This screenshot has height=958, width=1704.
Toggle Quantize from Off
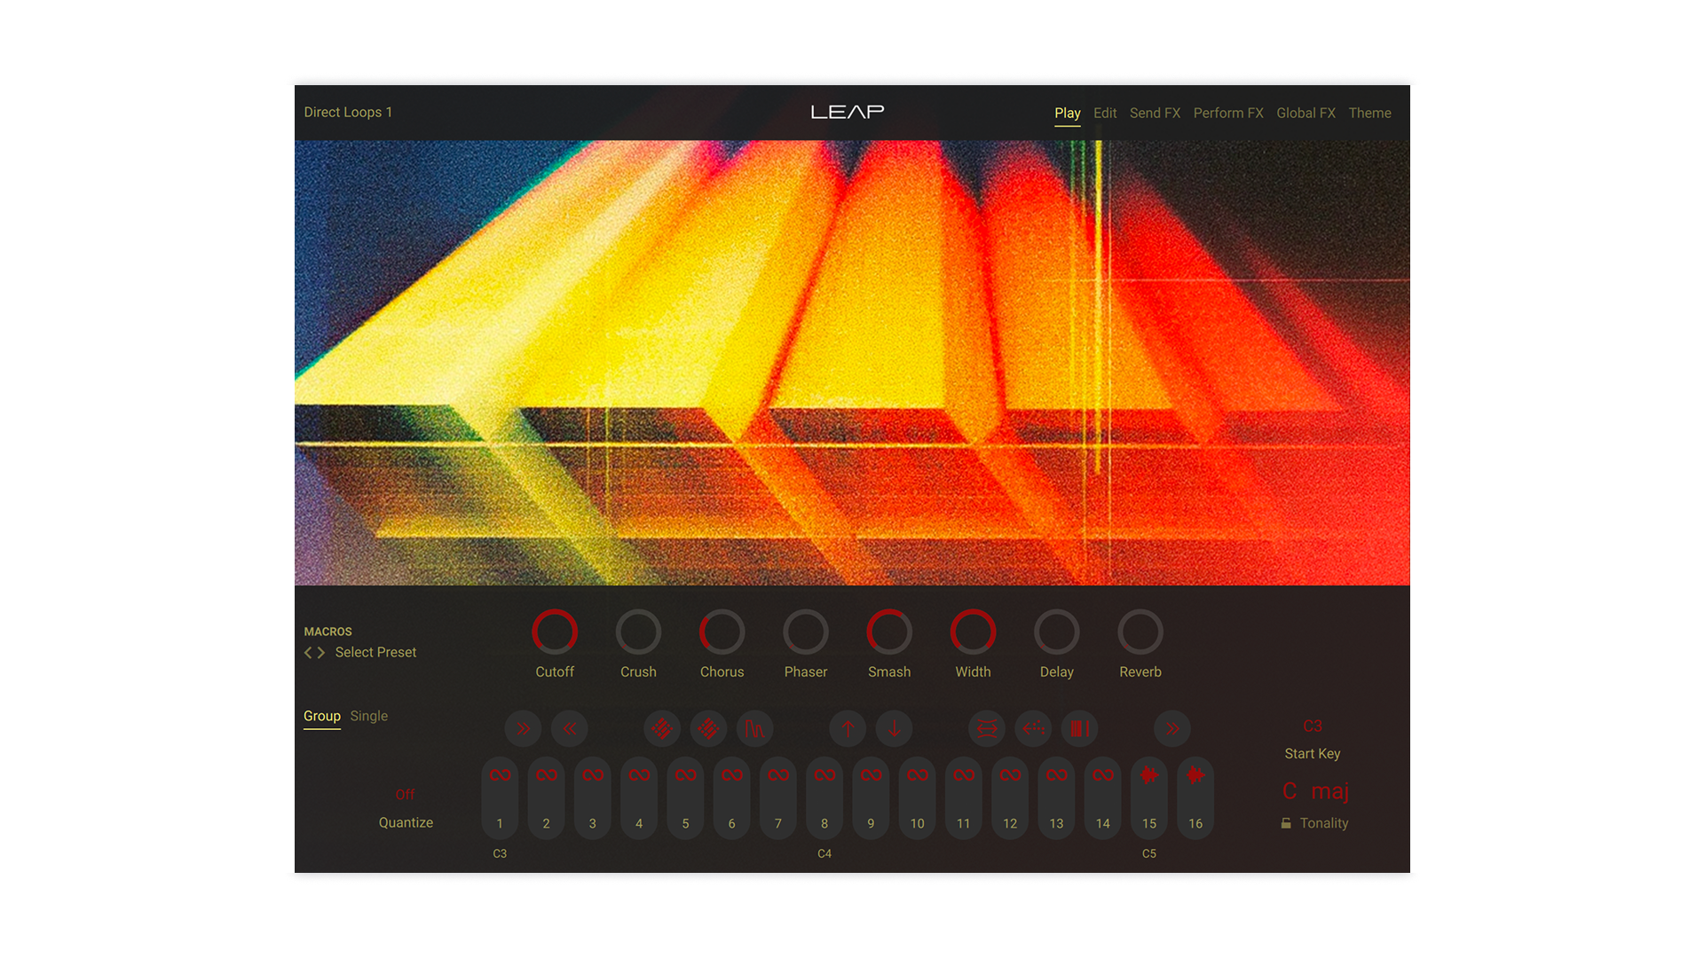406,794
